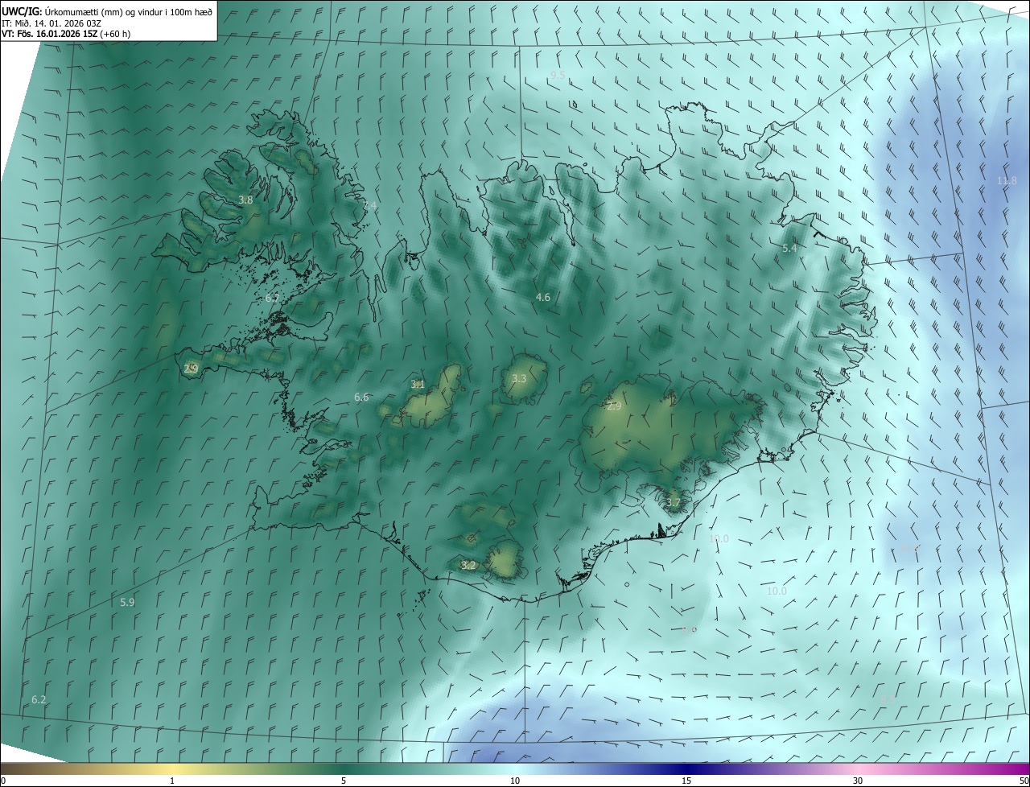The image size is (1030, 787).
Task: Click the 15 tick label on the color scale
Action: point(686,781)
